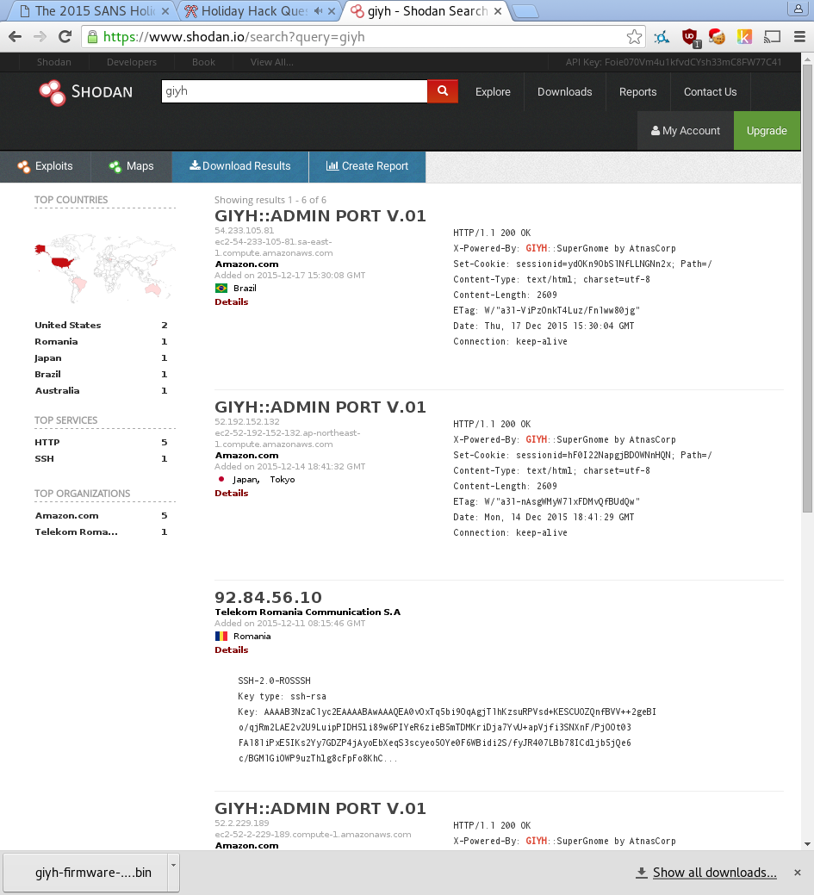This screenshot has width=814, height=895.
Task: Focus the giyh search input field
Action: pos(295,91)
